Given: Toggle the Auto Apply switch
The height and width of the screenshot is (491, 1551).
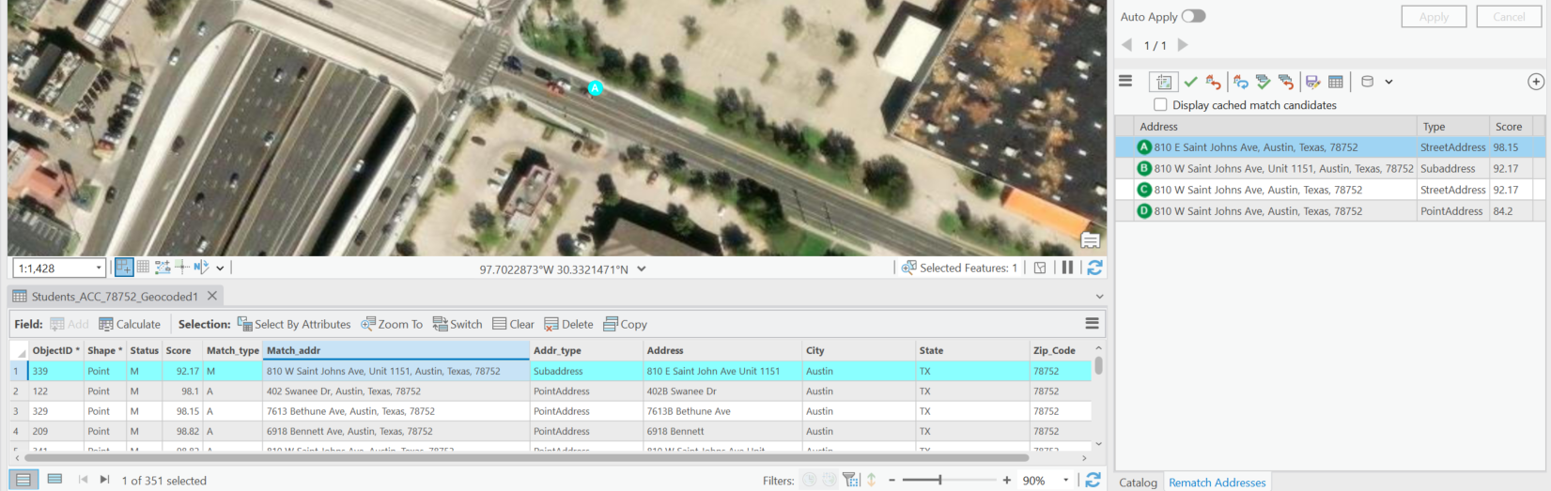Looking at the screenshot, I should click(1193, 16).
